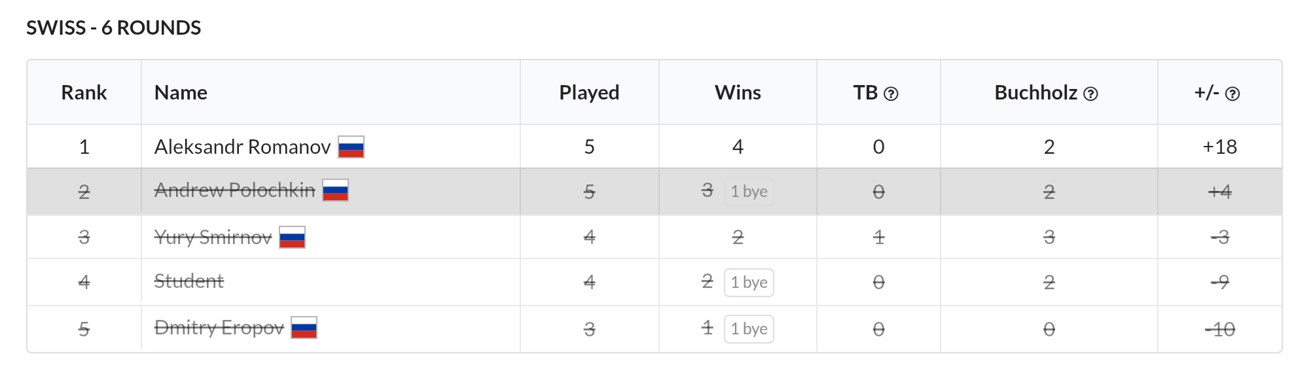1309x386 pixels.
Task: Click the +/- help question mark icon
Action: click(x=1232, y=94)
